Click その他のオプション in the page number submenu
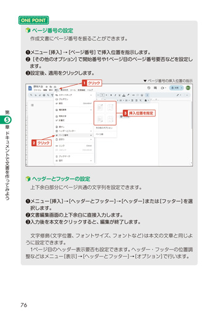 pos(105,128)
